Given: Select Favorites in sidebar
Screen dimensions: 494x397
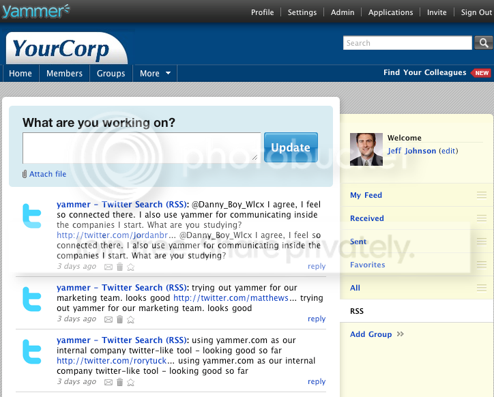Looking at the screenshot, I should pos(367,265).
